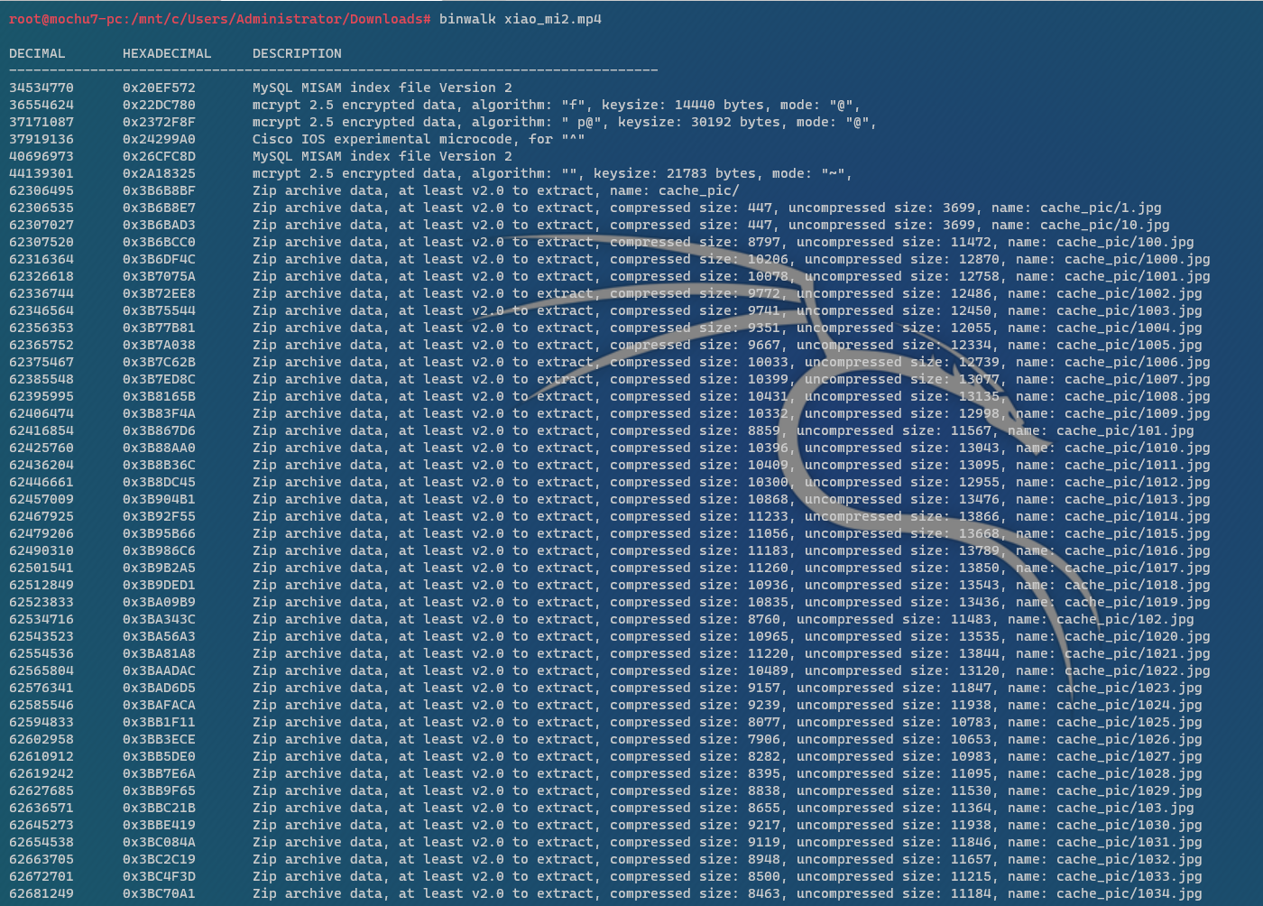1263x906 pixels.
Task: Click hex value 0x3B8165B
Action: (159, 396)
